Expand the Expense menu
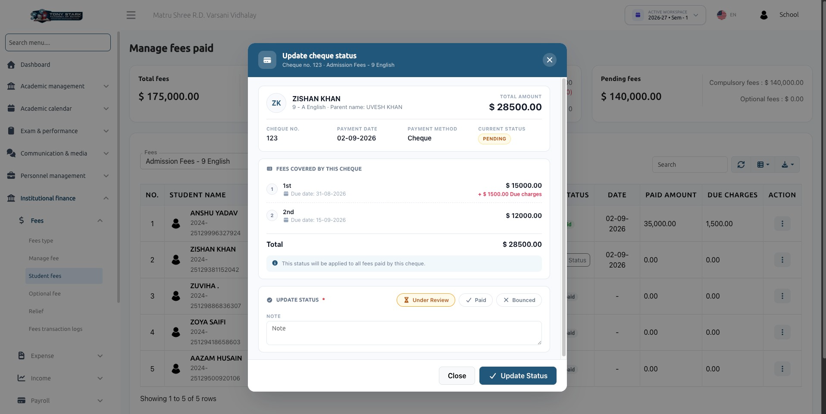826x414 pixels. [x=60, y=356]
